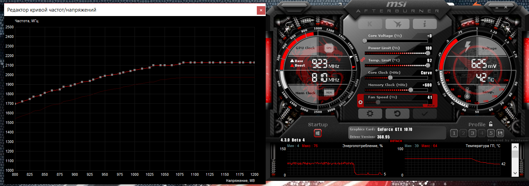Open fan settings via the gear beside Fan Speed
The width and height of the screenshot is (529, 186).
point(360,102)
